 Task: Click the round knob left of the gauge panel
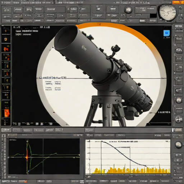tap(128, 10)
